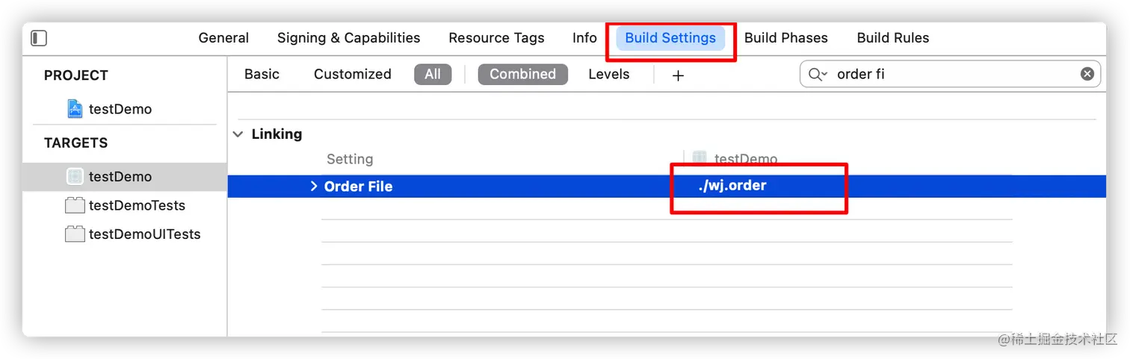Switch to Combined settings view
1130x359 pixels.
tap(522, 74)
